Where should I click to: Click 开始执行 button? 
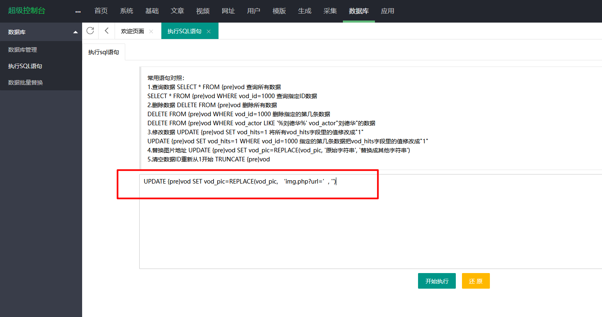437,281
